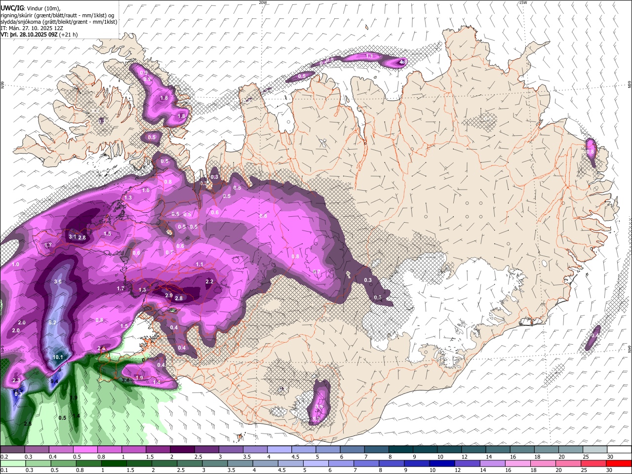The image size is (632, 474).
Task: Click the "VT: þri. 28.10.2025 09Z" valid time
Action: tap(29, 35)
